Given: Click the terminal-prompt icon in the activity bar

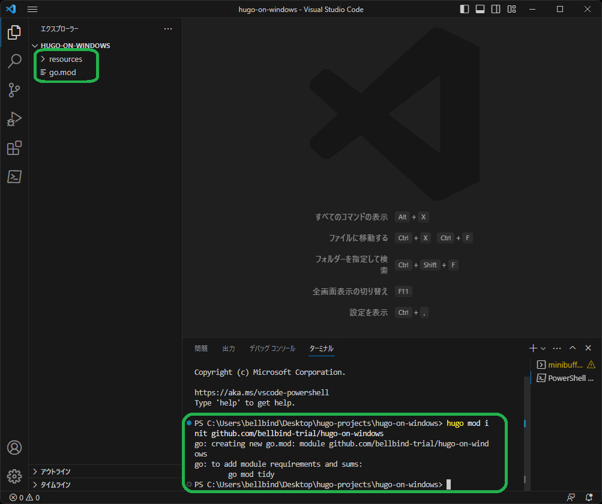Looking at the screenshot, I should point(14,177).
